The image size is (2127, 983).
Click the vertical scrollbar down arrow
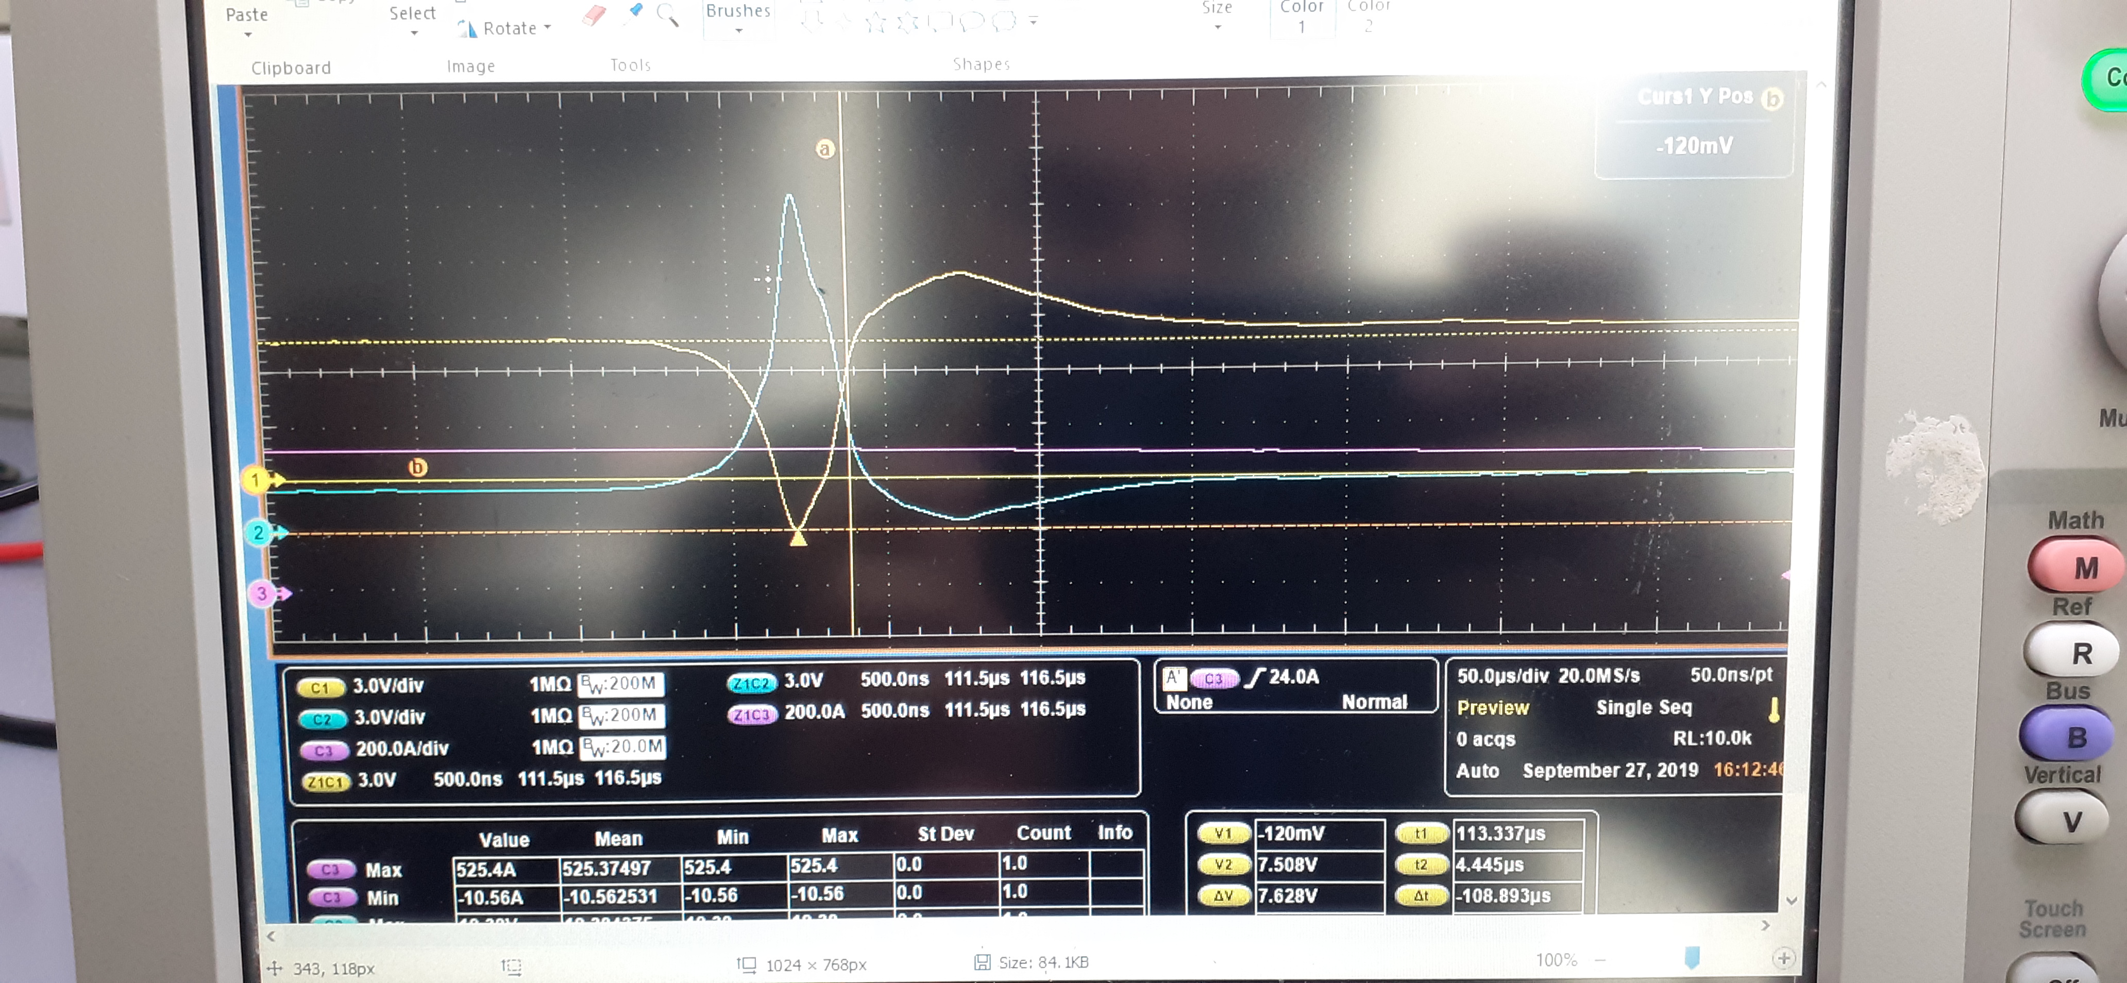point(1791,901)
